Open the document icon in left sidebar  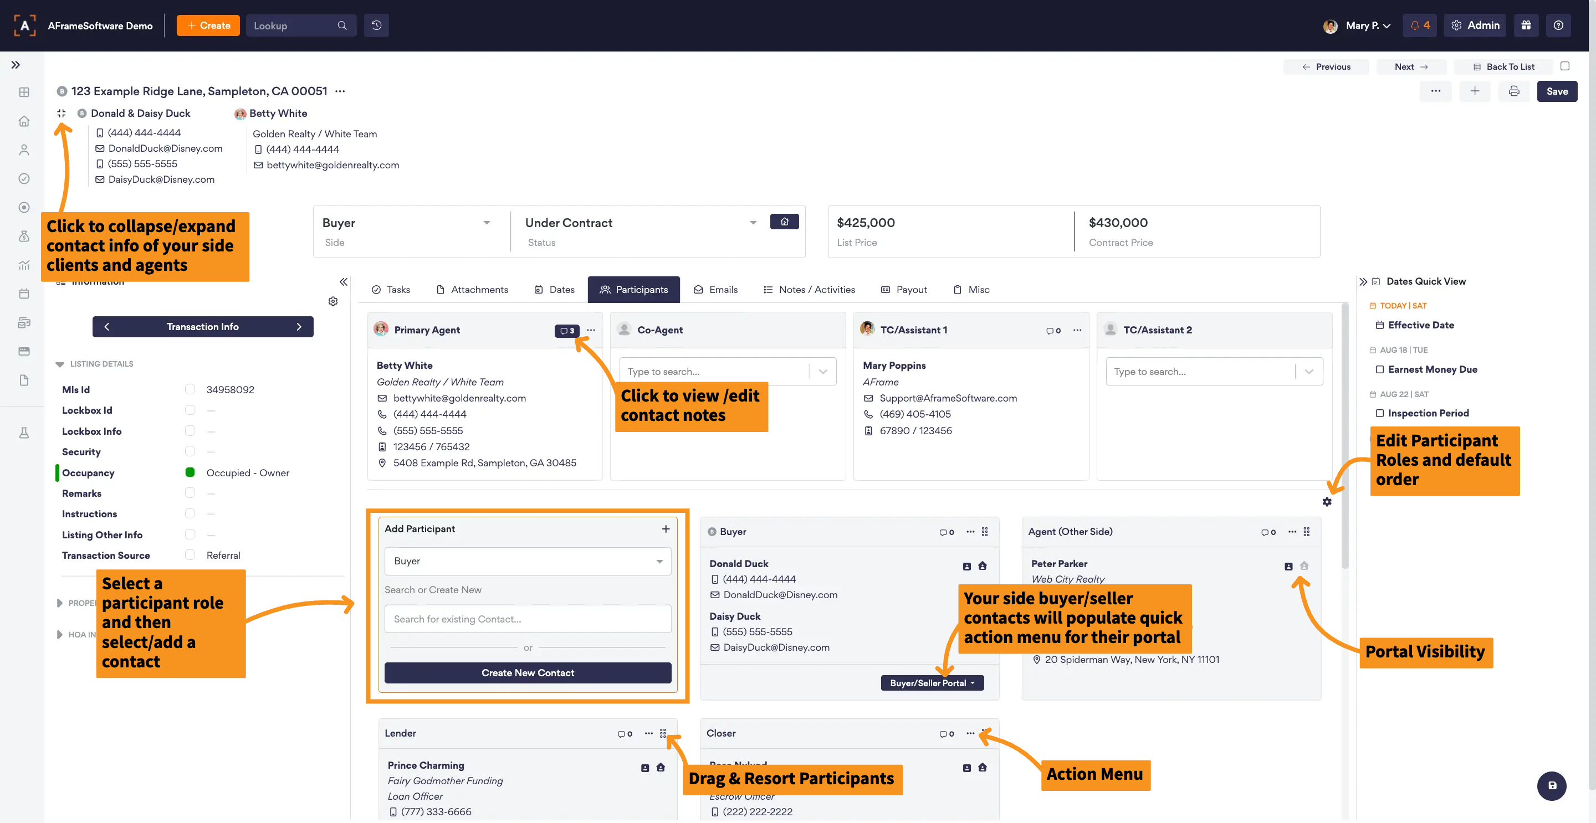click(24, 380)
